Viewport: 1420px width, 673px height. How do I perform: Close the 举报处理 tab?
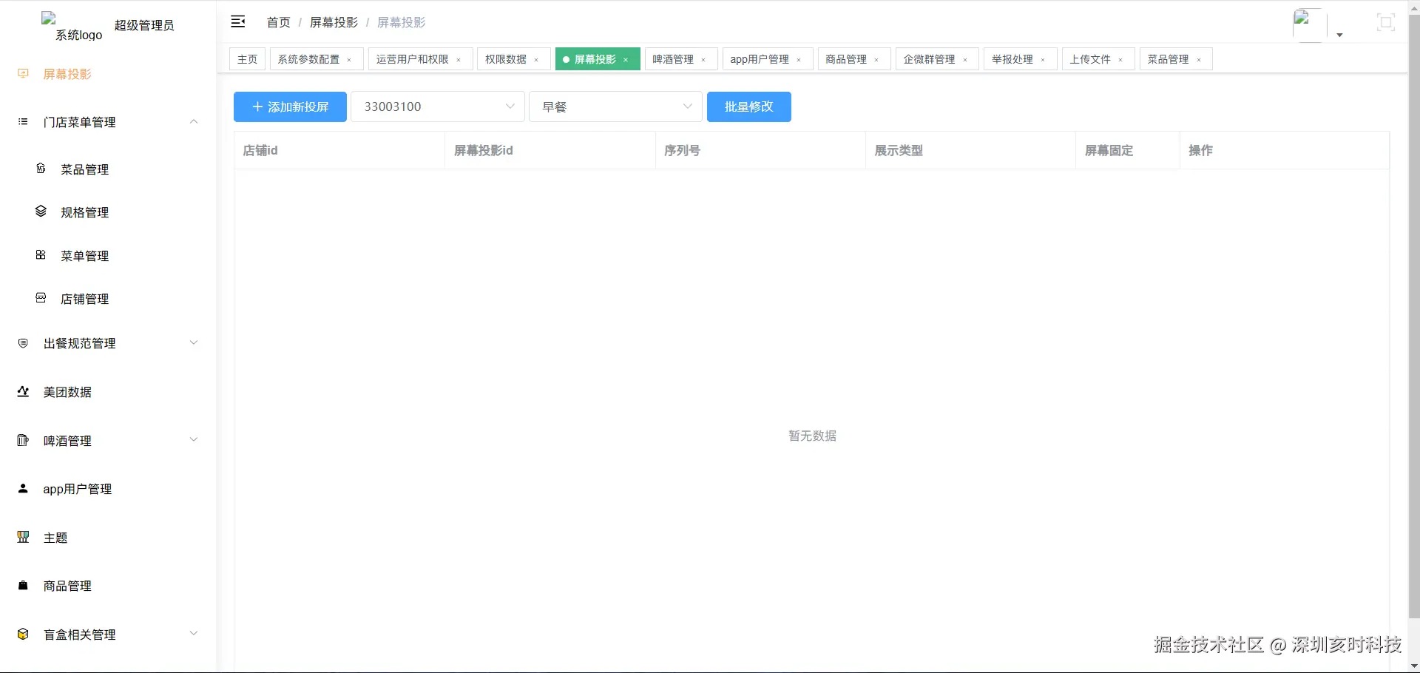tap(1043, 60)
